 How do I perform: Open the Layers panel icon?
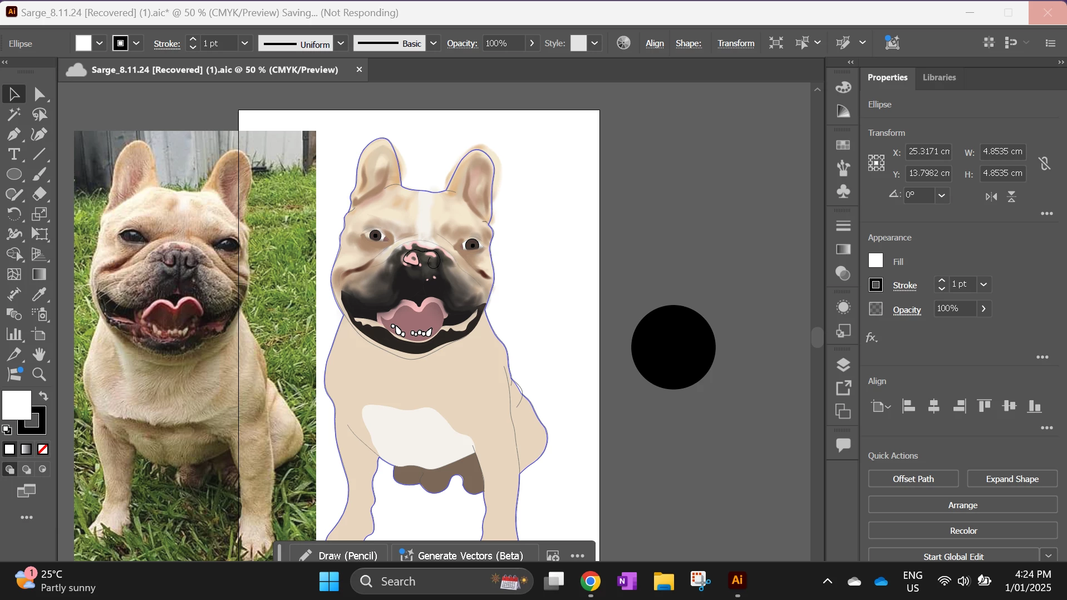(843, 365)
